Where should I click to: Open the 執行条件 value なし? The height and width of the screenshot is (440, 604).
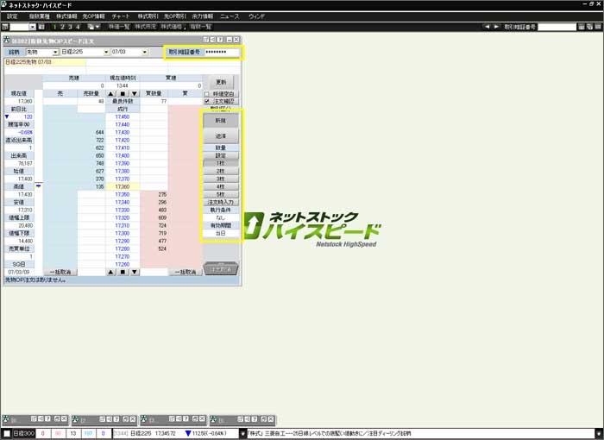point(221,217)
